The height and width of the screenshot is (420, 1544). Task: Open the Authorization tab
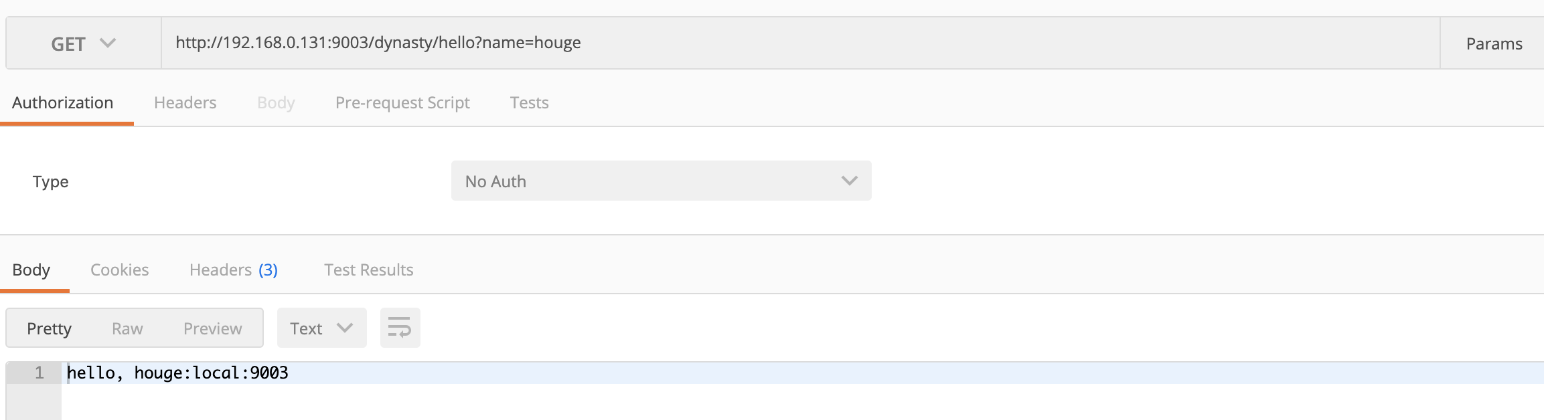(63, 102)
